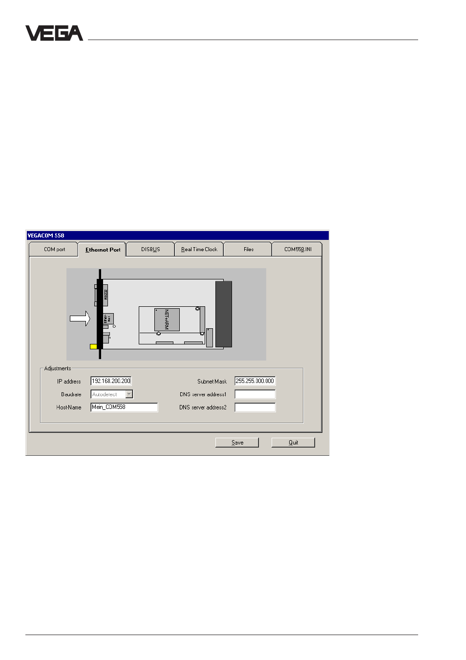Click the IP address input field
Viewport: 466px width, 660px height.
(111, 381)
